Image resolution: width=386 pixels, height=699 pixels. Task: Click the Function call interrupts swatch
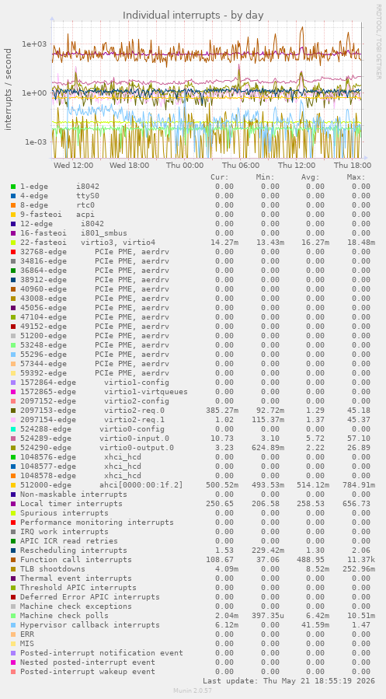point(13,560)
